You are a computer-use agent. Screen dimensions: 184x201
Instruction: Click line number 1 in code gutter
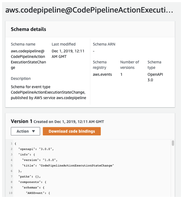[x=12, y=143]
